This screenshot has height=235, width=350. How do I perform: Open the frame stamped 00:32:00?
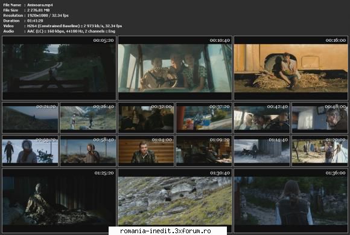pos(146,118)
